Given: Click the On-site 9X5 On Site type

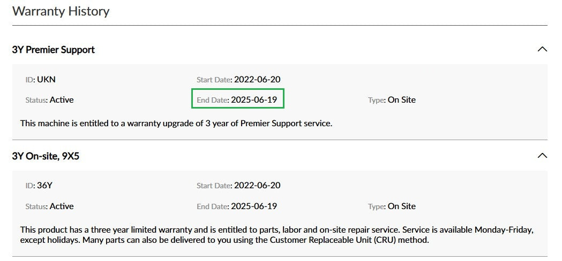Looking at the screenshot, I should click(401, 206).
